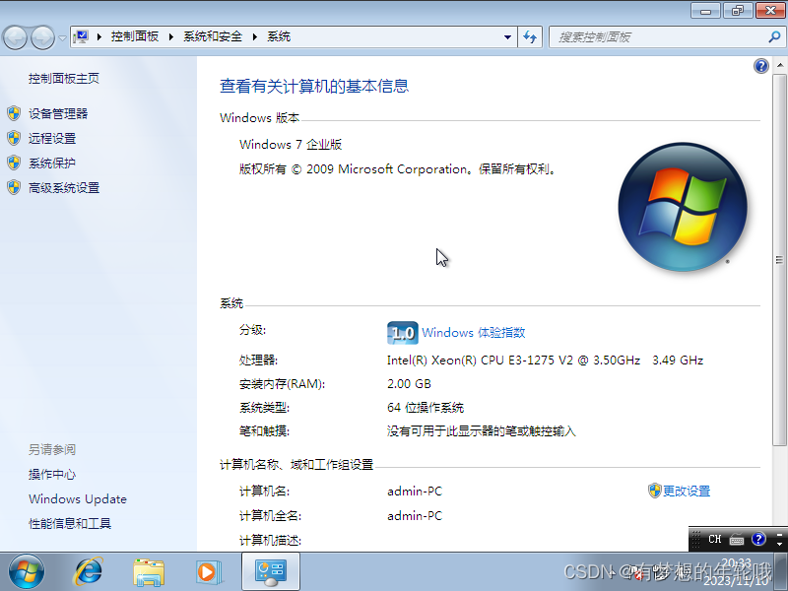This screenshot has height=591, width=788.
Task: Navigate to 控制面板 in the breadcrumb
Action: click(x=136, y=36)
